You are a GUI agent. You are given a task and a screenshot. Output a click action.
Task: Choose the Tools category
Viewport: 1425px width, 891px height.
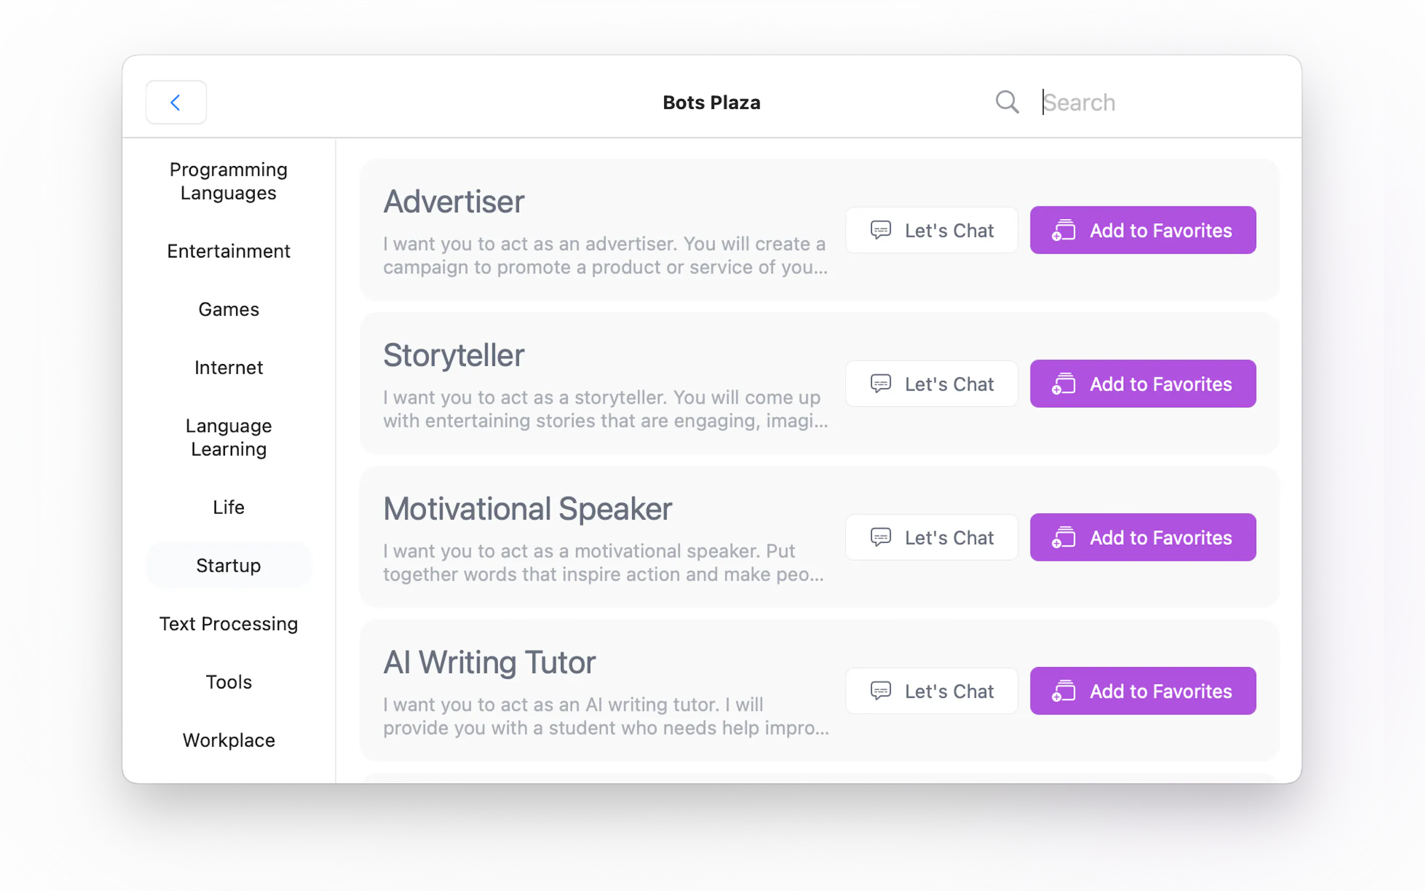pyautogui.click(x=228, y=682)
